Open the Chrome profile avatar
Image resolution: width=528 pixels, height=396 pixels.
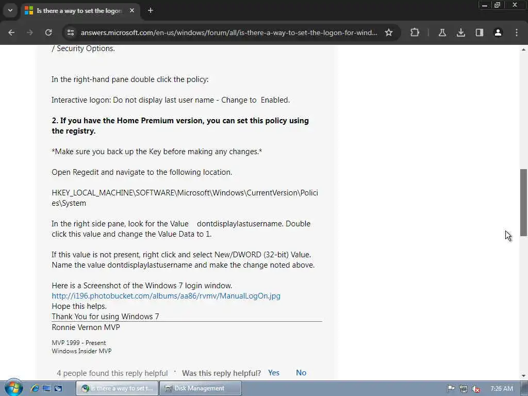[498, 32]
